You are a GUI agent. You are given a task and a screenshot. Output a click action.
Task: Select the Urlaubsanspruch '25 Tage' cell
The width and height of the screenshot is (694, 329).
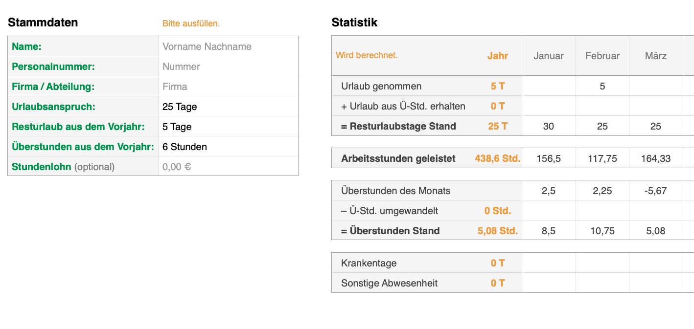[x=228, y=107]
